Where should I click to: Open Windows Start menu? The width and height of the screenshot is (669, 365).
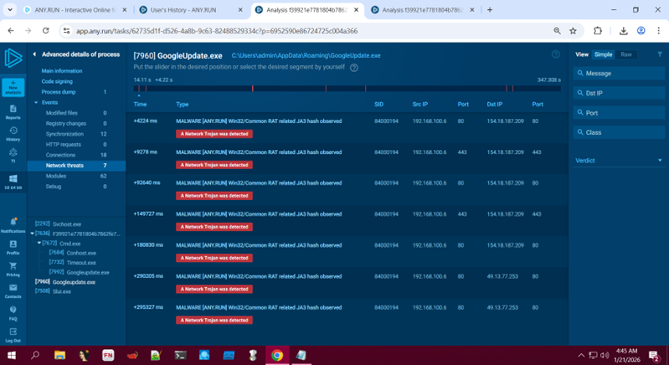(x=12, y=355)
